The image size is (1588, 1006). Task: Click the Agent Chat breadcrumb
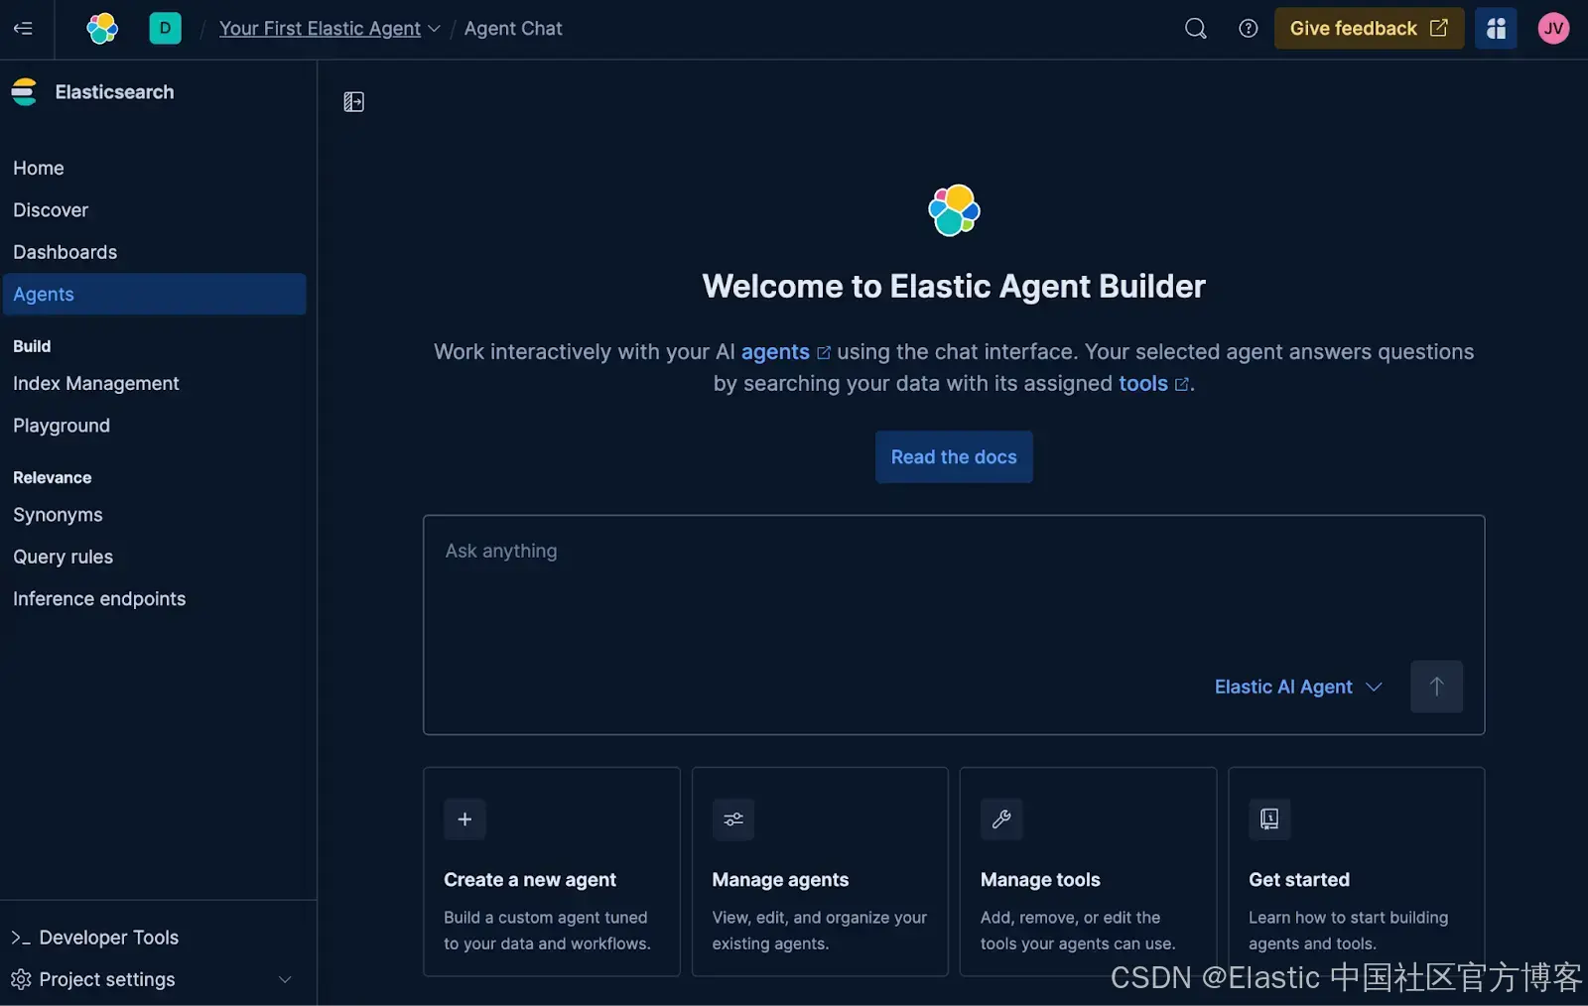(x=513, y=29)
